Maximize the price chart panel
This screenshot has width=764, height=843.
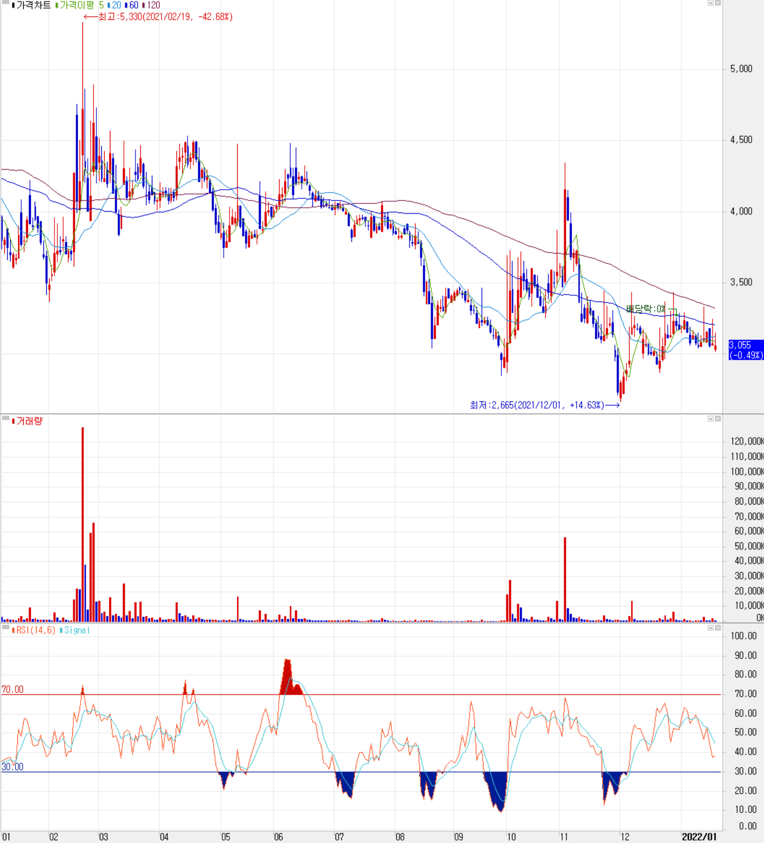pyautogui.click(x=710, y=3)
